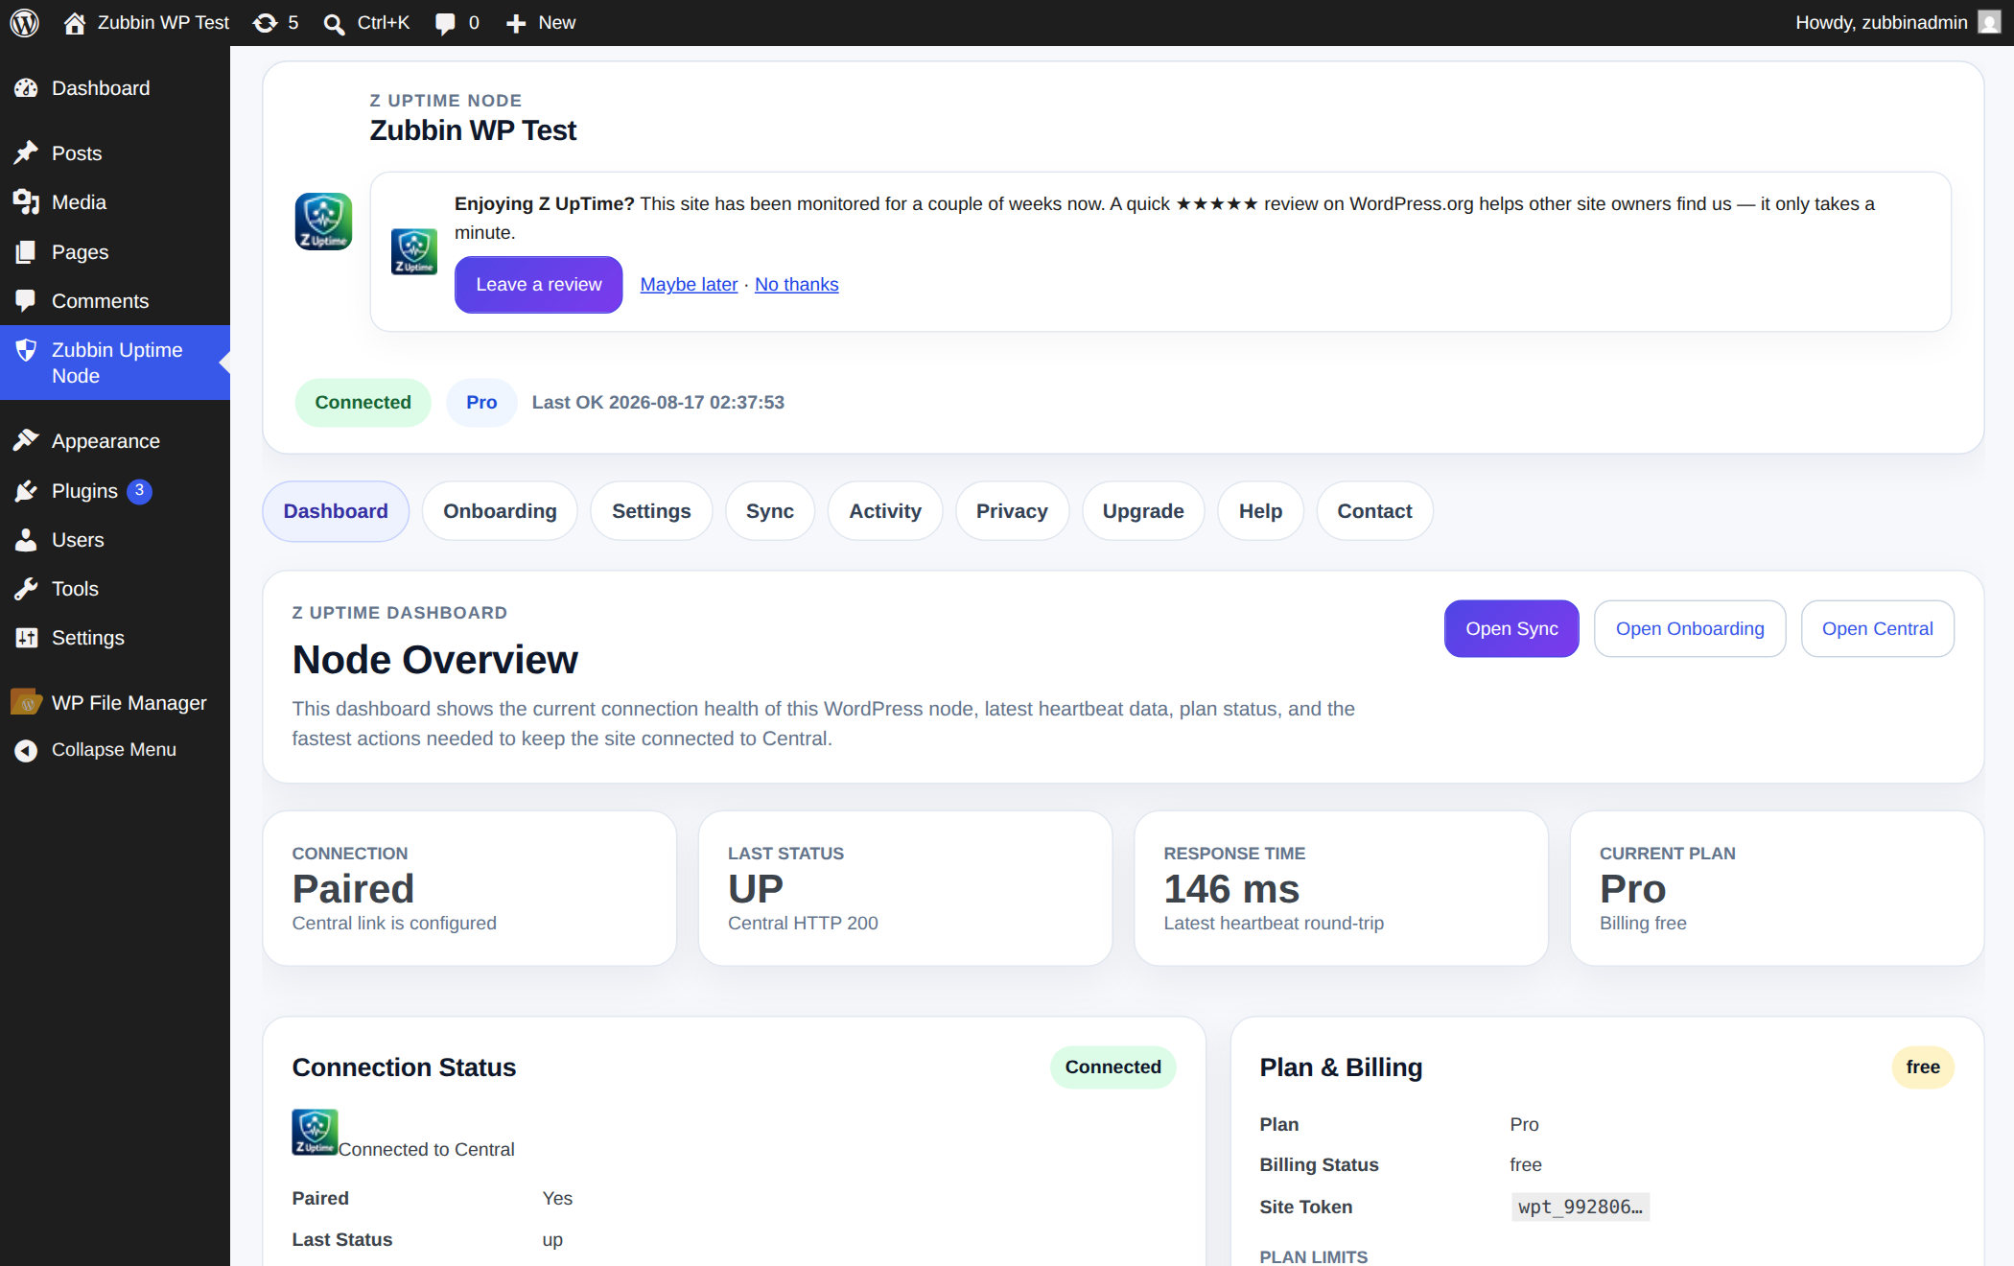
Task: Click the Plugins plug icon
Action: [x=26, y=491]
